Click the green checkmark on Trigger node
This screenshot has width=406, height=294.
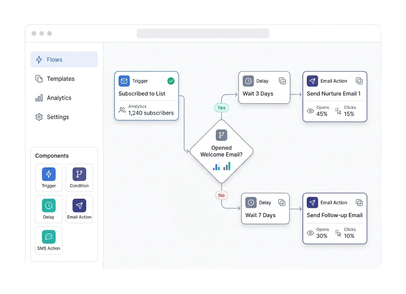171,81
